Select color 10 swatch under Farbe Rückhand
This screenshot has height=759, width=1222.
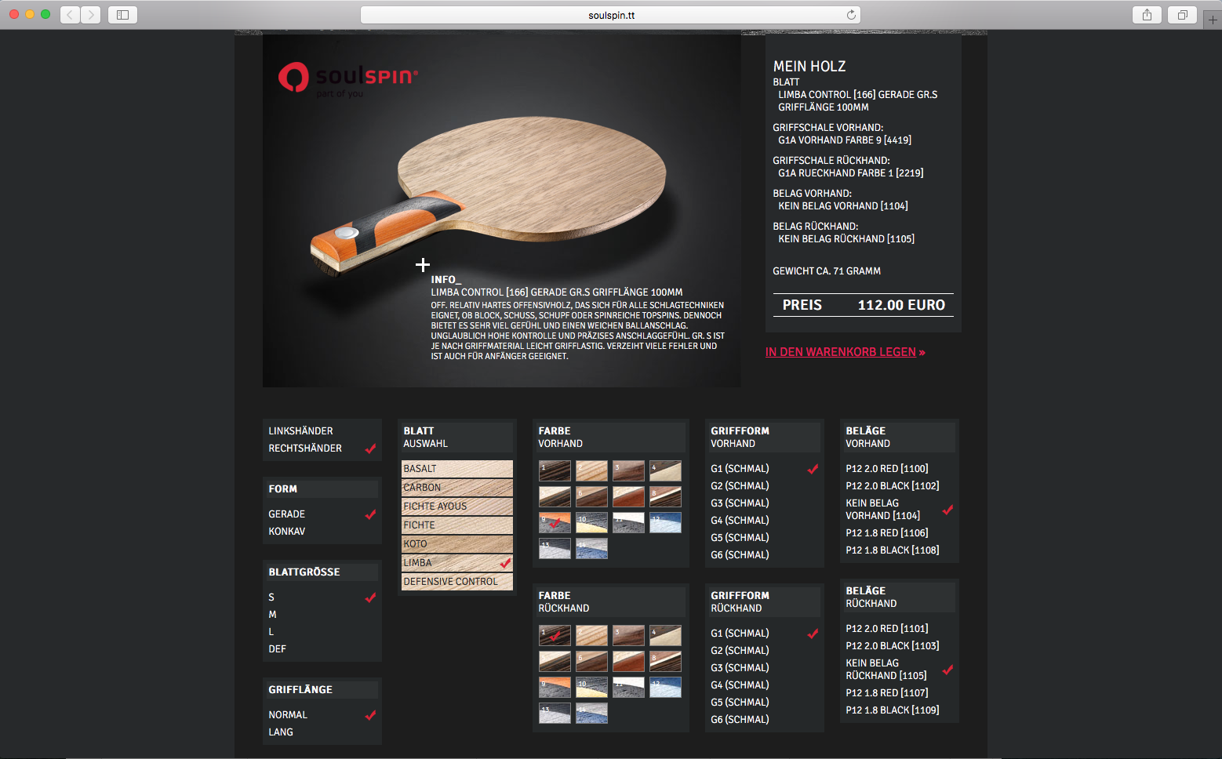pyautogui.click(x=591, y=688)
